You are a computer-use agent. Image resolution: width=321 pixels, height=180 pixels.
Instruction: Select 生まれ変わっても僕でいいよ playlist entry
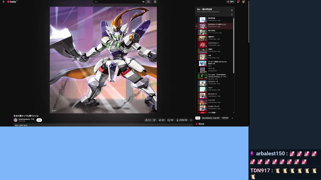click(x=214, y=25)
